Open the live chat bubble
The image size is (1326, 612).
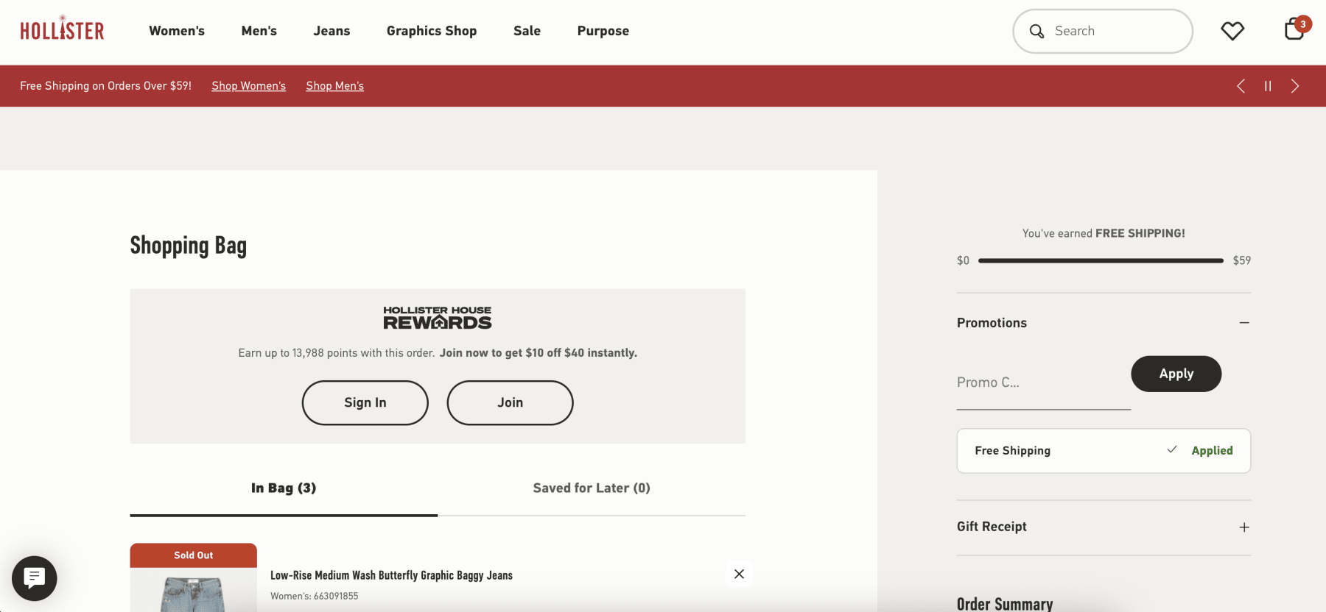(x=34, y=578)
